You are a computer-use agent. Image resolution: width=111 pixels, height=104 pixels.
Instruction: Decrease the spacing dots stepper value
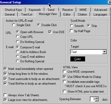(97, 100)
